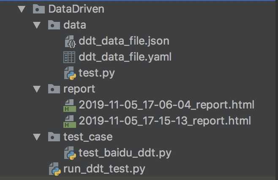Collapse the DataDriven root folder
The image size is (278, 180).
[x=22, y=9]
